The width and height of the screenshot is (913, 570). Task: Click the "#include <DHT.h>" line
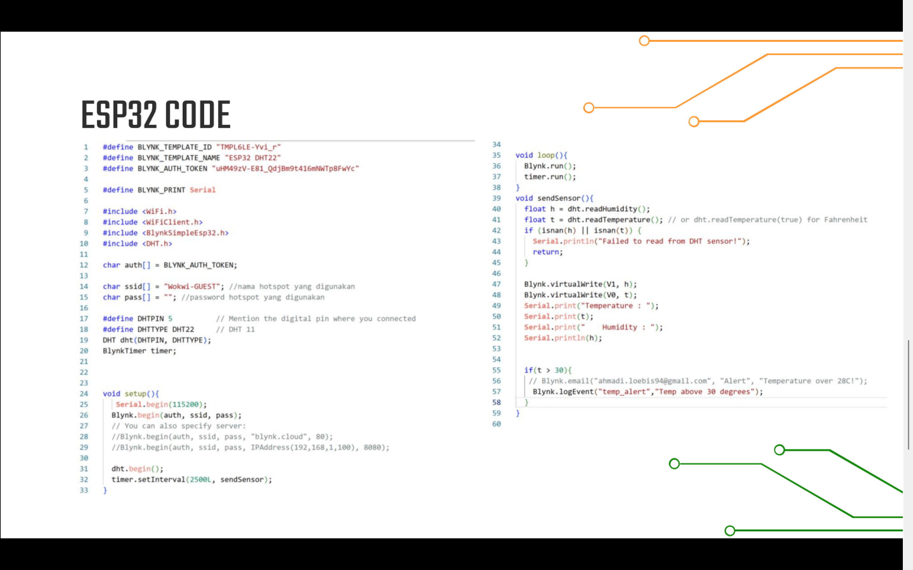click(x=137, y=244)
